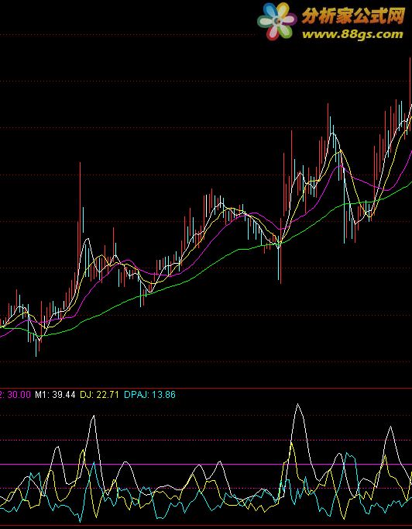Click the second-tallest white M1 peak on the left
412x529 pixels.
pyautogui.click(x=93, y=417)
